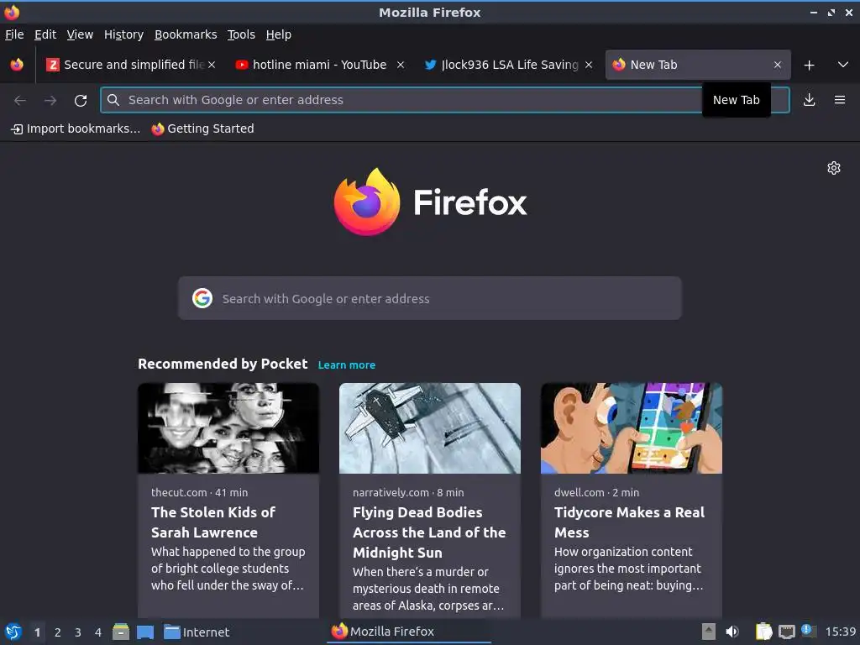This screenshot has width=860, height=645.
Task: Reload the current page
Action: (x=81, y=101)
